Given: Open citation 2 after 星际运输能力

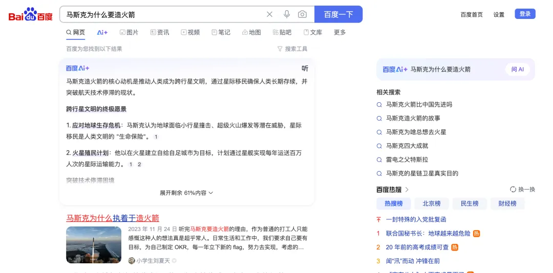Looking at the screenshot, I should pos(139,164).
